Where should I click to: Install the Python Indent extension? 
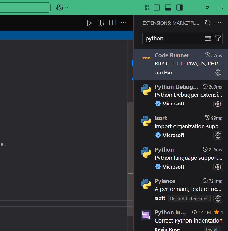click(212, 229)
